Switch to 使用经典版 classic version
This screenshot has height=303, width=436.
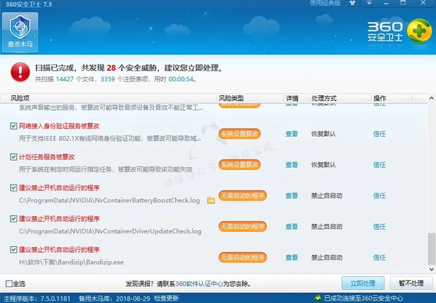346,4
